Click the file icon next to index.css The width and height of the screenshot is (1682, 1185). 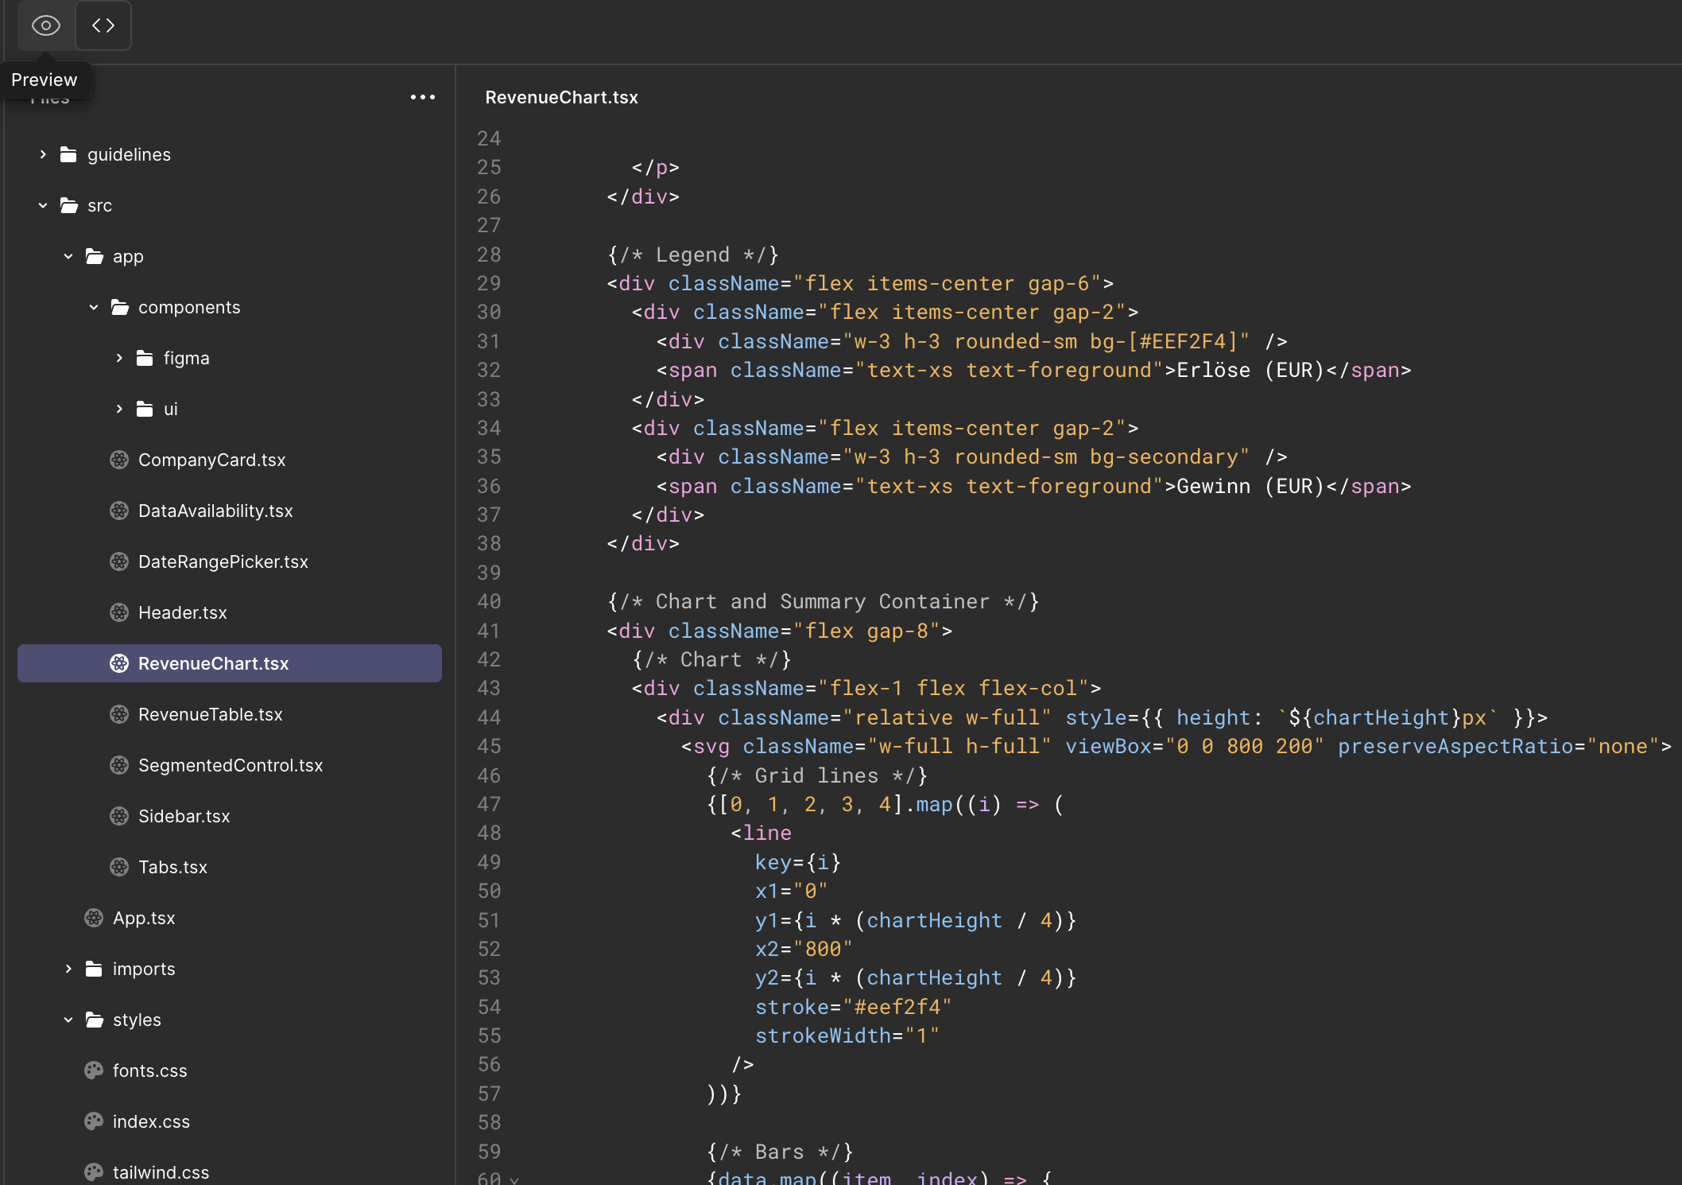pos(93,1121)
